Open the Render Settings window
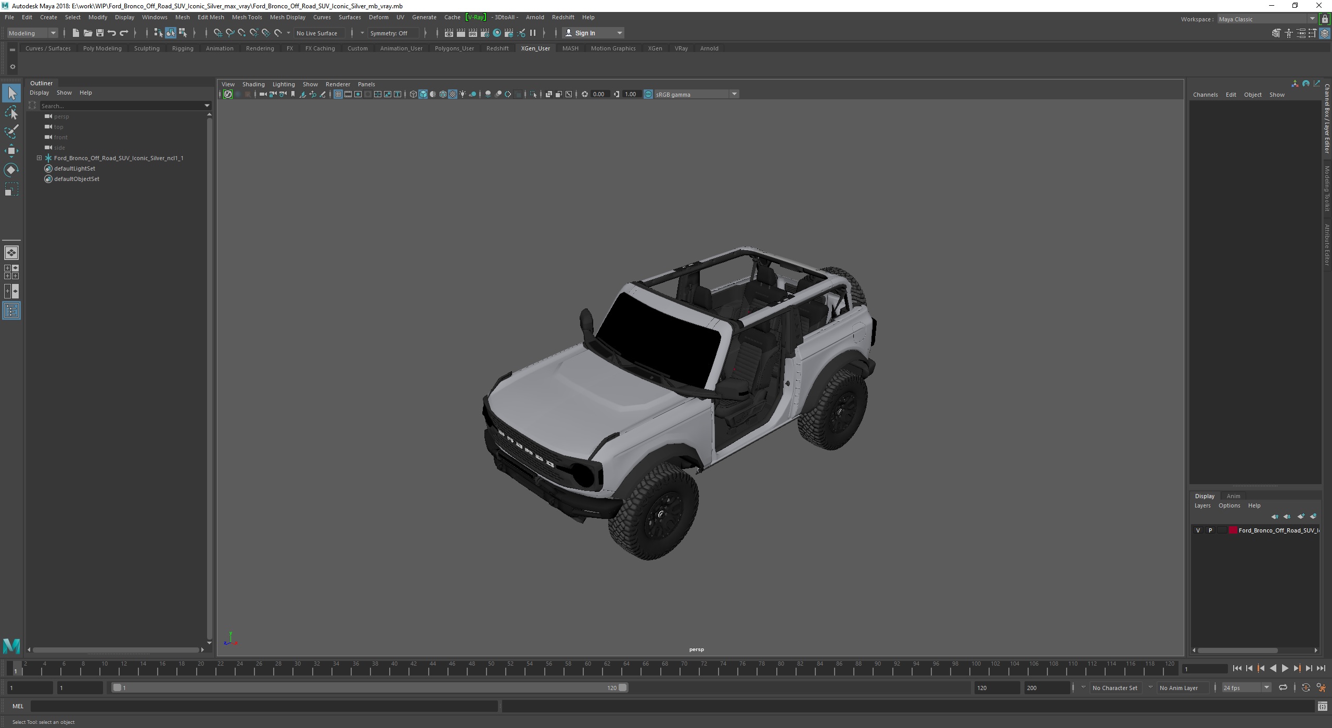This screenshot has width=1332, height=728. [484, 33]
